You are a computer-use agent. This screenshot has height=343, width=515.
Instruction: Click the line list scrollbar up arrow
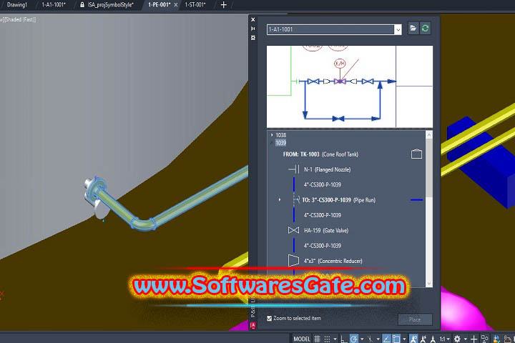[429, 134]
